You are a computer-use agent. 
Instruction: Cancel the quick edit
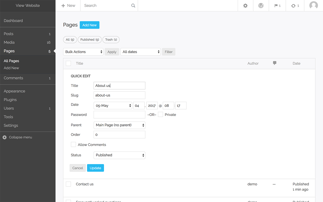pyautogui.click(x=78, y=168)
